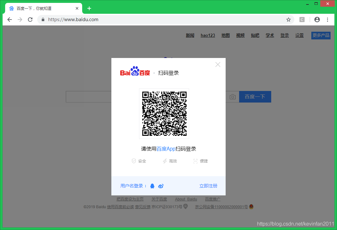
Task: Open the About Baidu footer link
Action: 186,199
